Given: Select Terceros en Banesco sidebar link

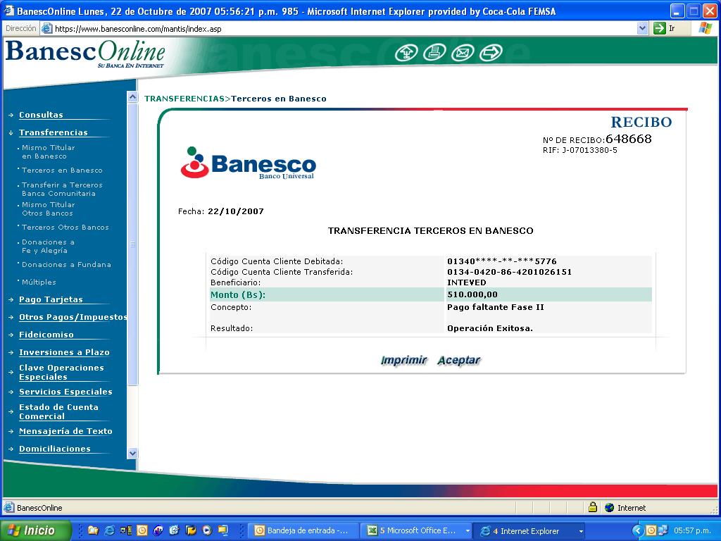Looking at the screenshot, I should pyautogui.click(x=62, y=170).
